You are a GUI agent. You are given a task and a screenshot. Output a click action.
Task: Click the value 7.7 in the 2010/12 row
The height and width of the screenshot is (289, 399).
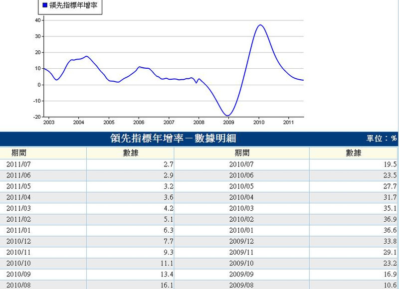click(169, 241)
